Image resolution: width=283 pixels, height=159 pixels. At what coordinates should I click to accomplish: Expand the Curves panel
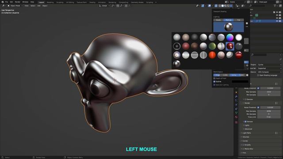click(x=245, y=141)
